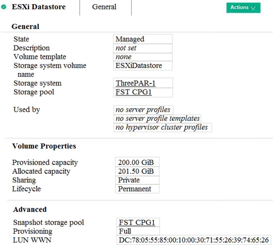Image resolution: width=273 pixels, height=245 pixels.
Task: Click the Volume template value none
Action: [123, 57]
